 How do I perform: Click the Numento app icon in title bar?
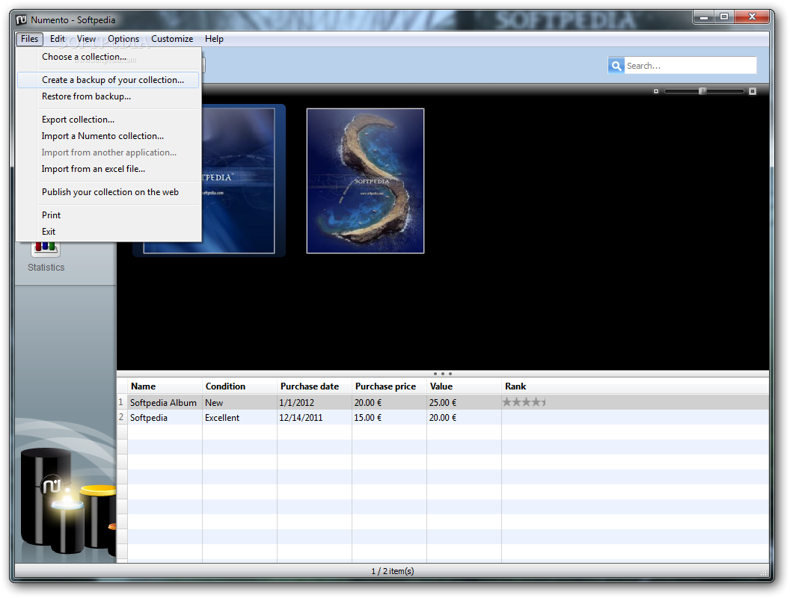(x=21, y=19)
